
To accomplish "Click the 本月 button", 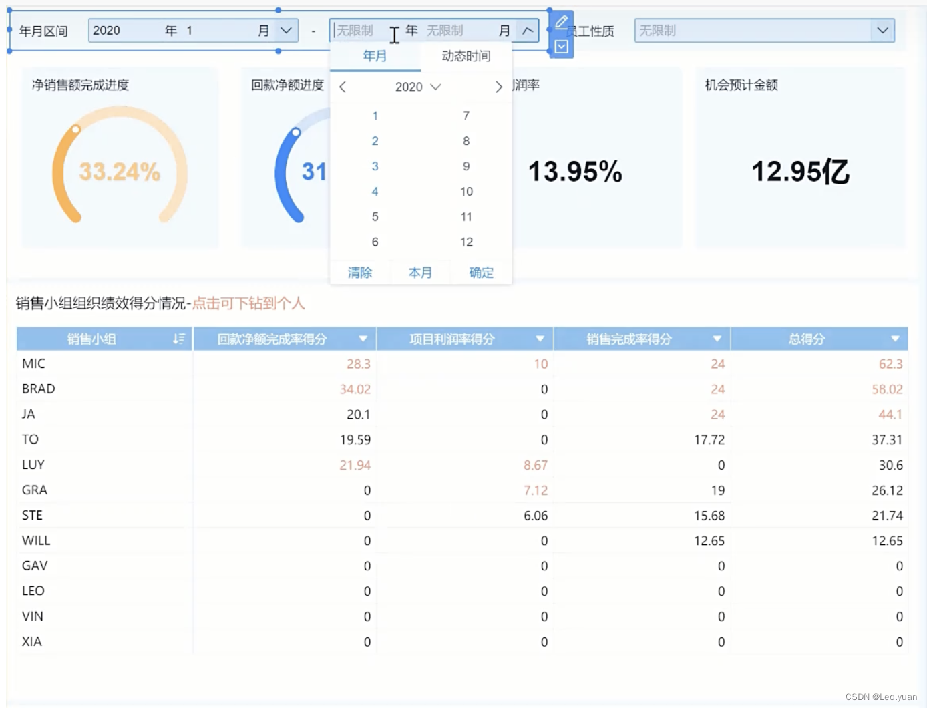I will point(421,273).
